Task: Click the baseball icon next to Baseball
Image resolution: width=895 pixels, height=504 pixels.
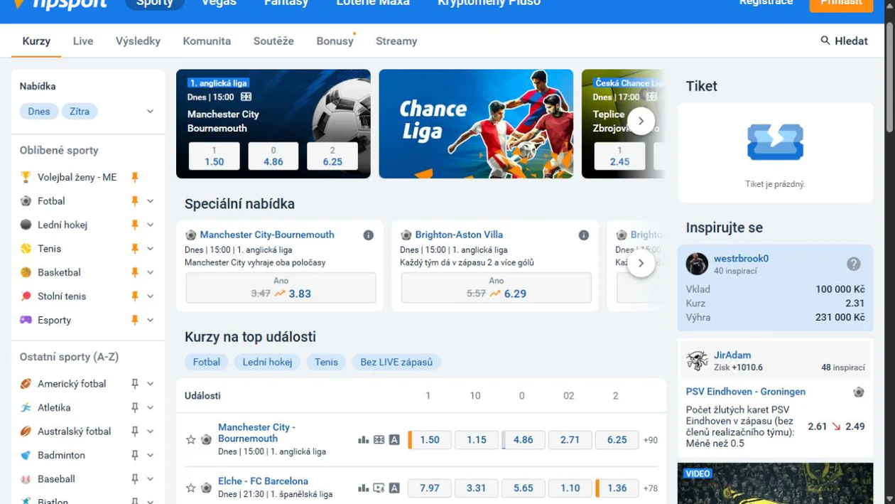Action: coord(26,479)
